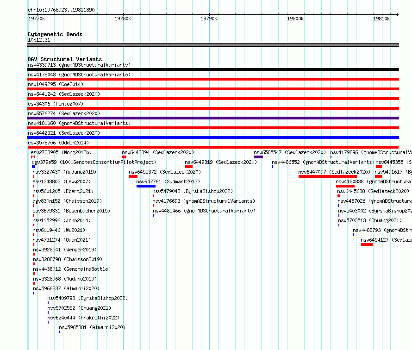Click the chr10:19768923..19811890 coordinate text
The width and height of the screenshot is (412, 350).
click(x=61, y=10)
